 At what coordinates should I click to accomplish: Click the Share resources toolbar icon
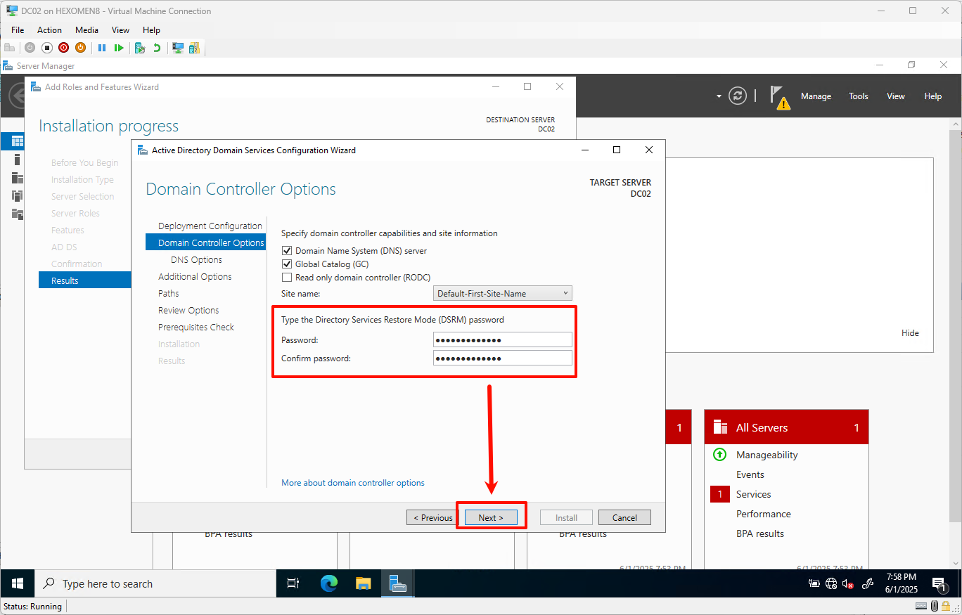[194, 48]
